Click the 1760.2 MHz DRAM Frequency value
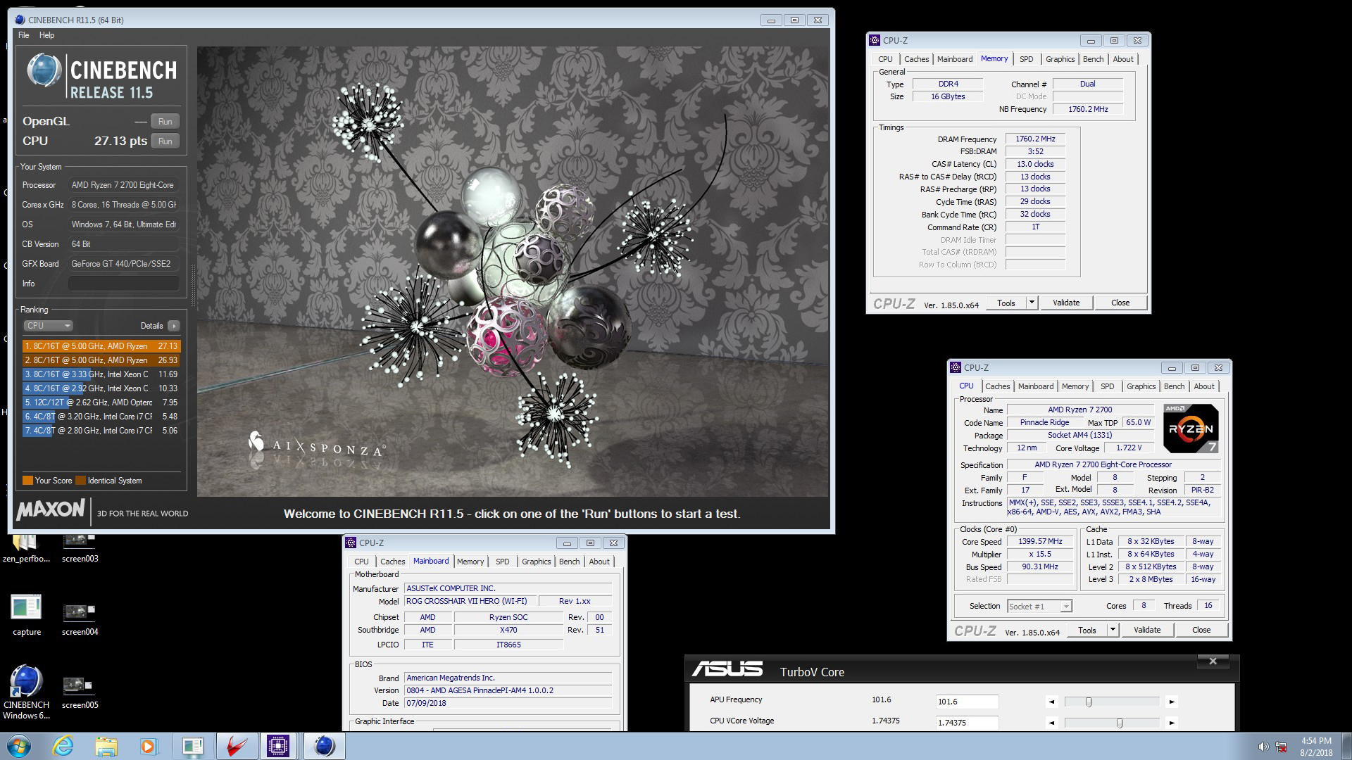This screenshot has width=1352, height=760. tap(1035, 139)
